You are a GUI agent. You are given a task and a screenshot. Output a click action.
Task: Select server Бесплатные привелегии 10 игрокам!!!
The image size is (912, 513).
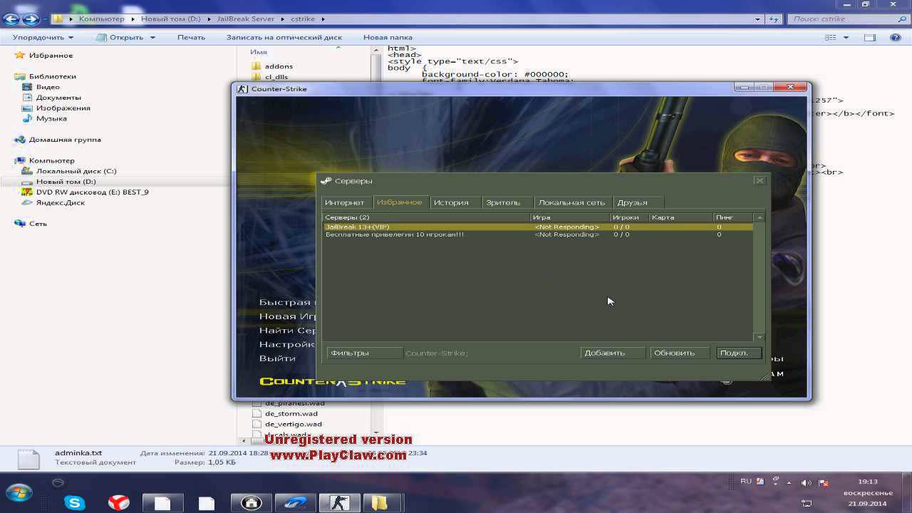(x=538, y=234)
